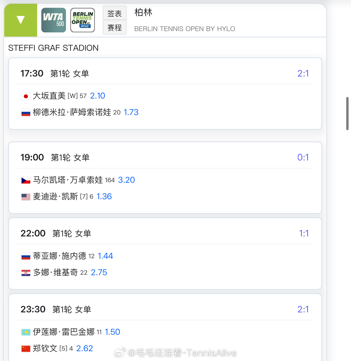Click USA flag beside 麦迪逊·凯斯

point(26,197)
